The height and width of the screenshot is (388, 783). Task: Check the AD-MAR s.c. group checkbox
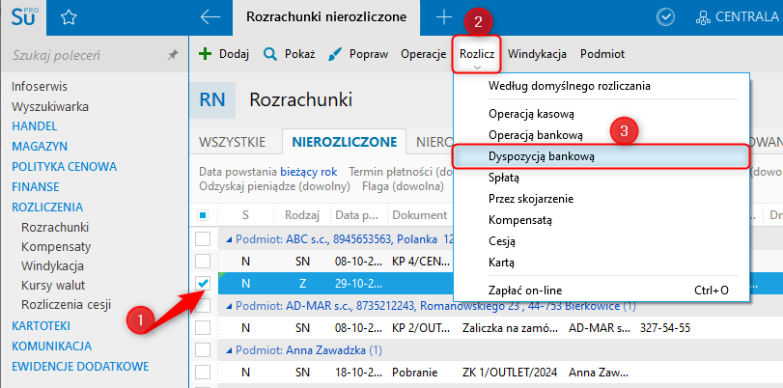tap(203, 306)
